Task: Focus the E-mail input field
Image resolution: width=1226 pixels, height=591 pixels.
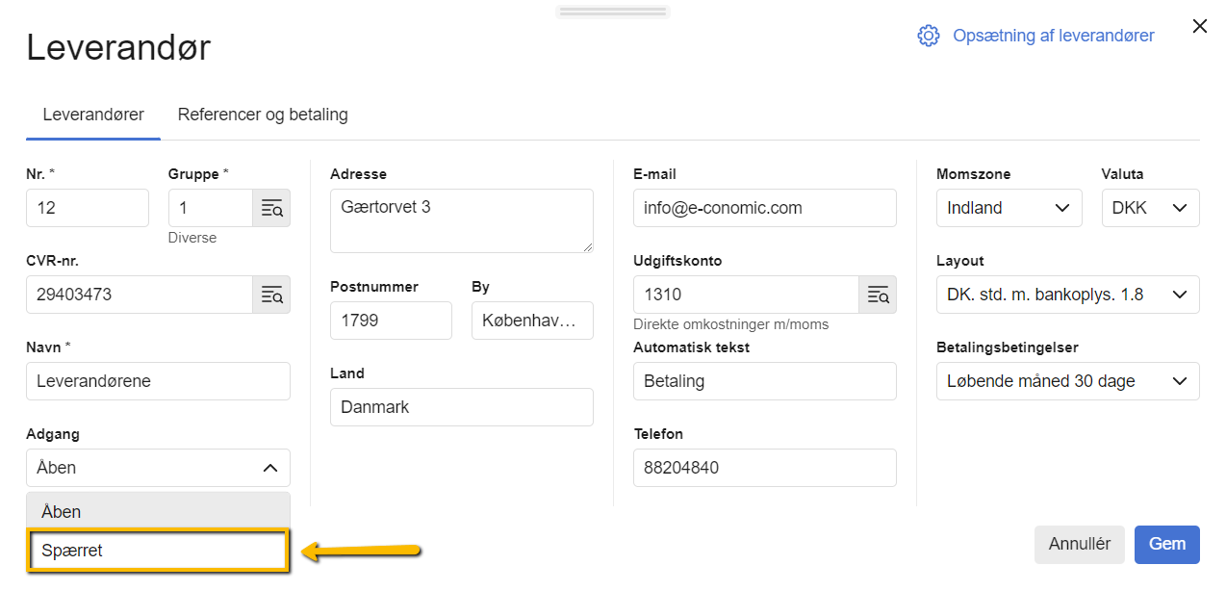Action: pos(764,208)
